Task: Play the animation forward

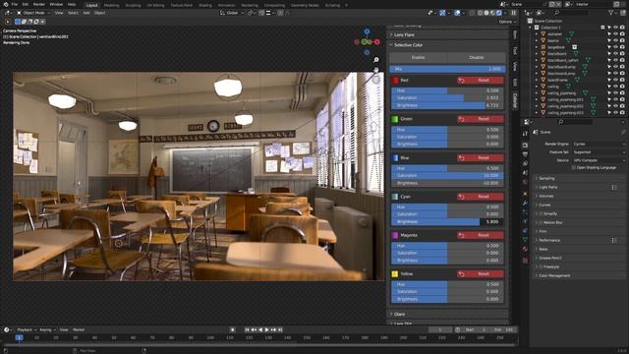Action: point(266,329)
